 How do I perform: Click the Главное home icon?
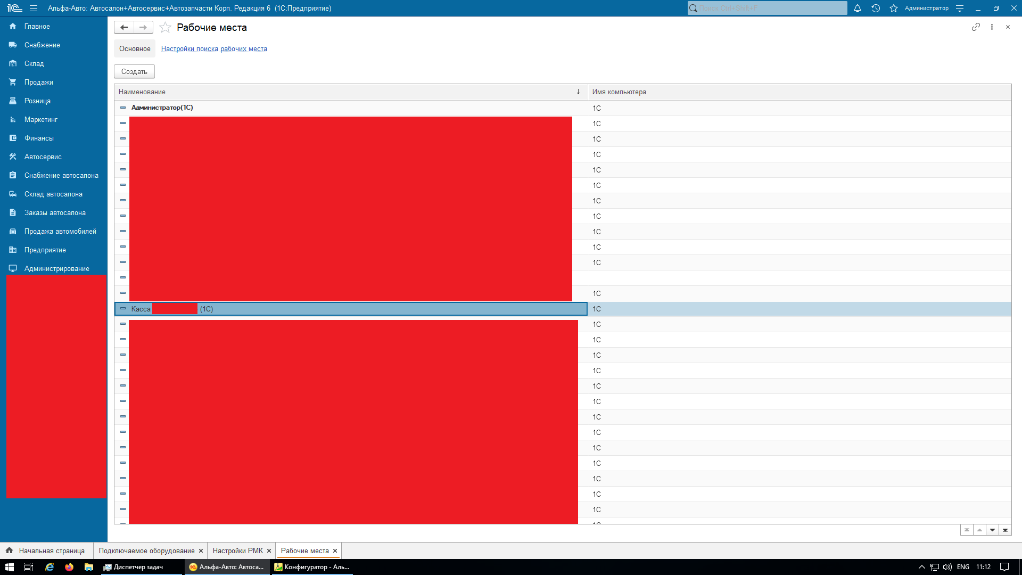point(13,26)
